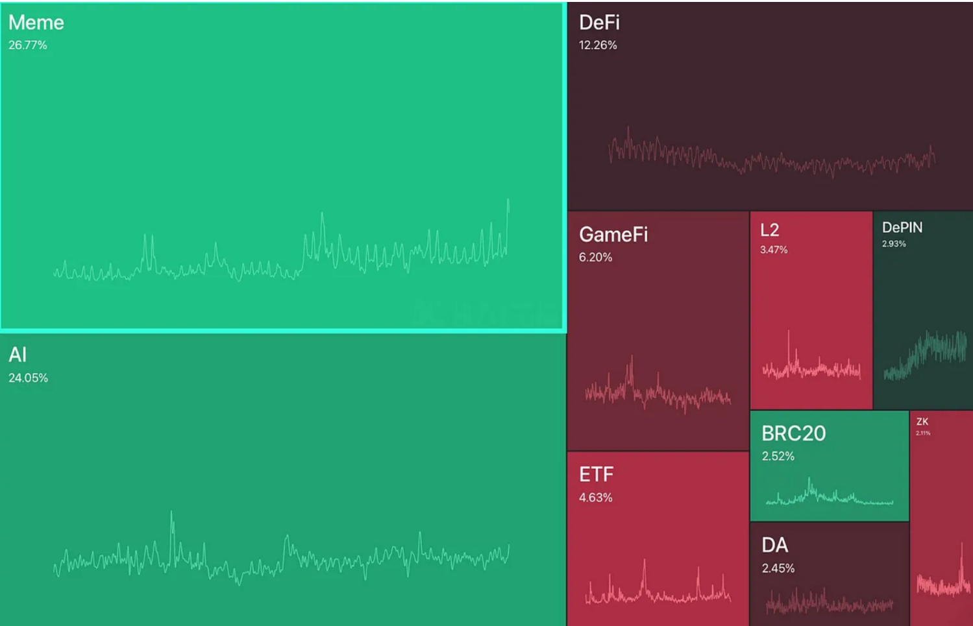Click the DePIN rising sparkline

[925, 354]
